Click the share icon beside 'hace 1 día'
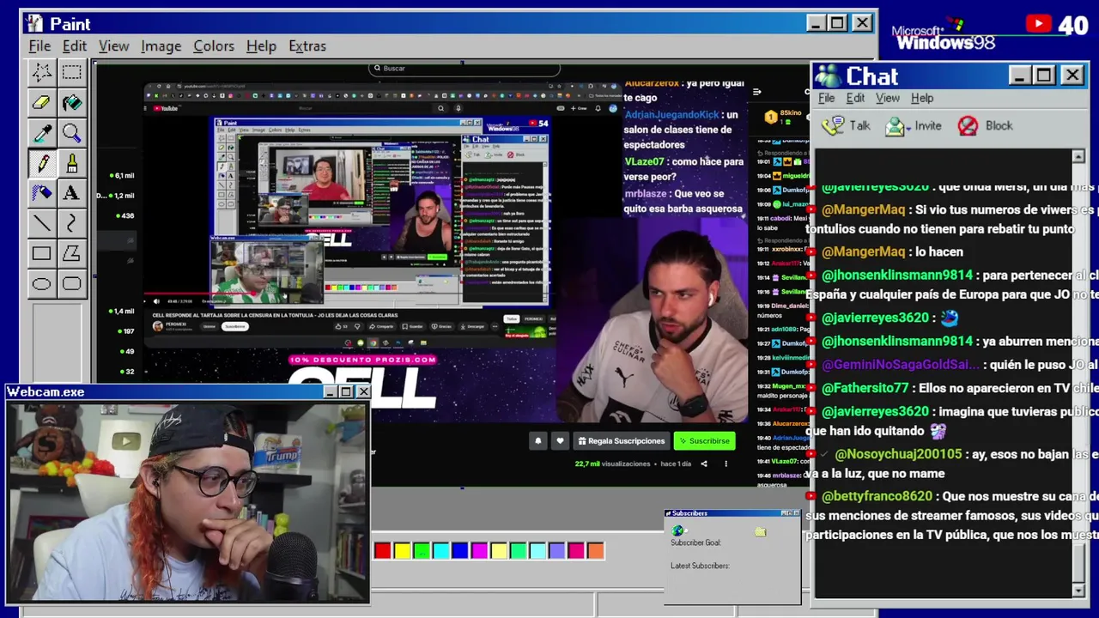 tap(704, 463)
